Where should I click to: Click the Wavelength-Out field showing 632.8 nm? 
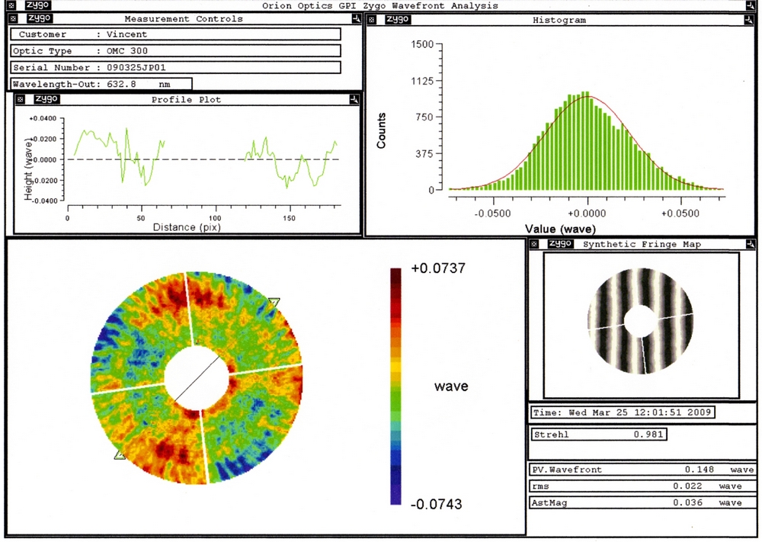[x=101, y=84]
